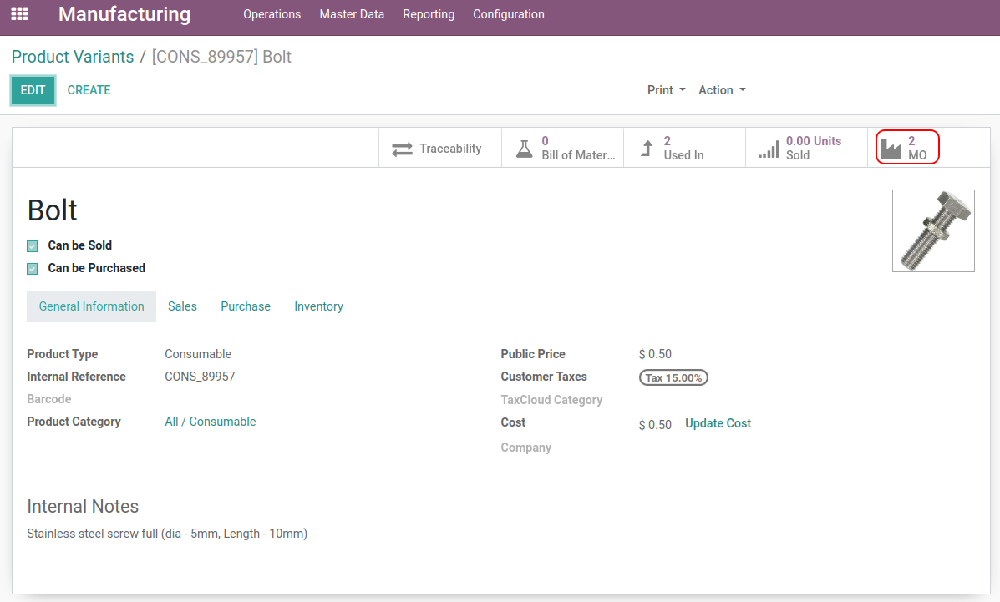
Task: Click the MO factory icon
Action: (891, 149)
